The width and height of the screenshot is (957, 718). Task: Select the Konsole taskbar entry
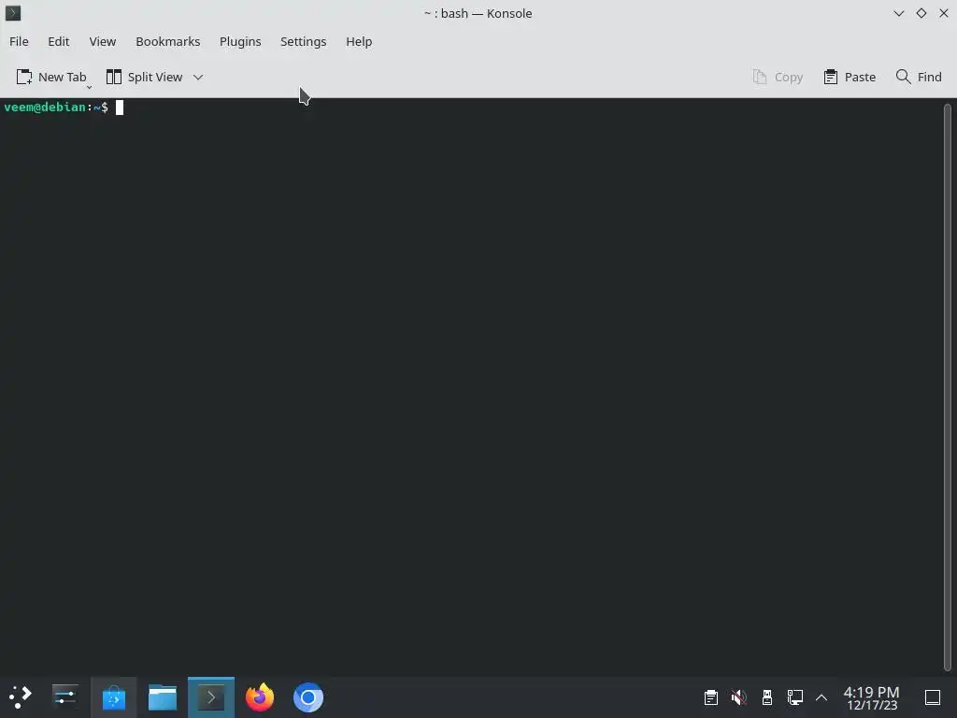click(x=211, y=697)
